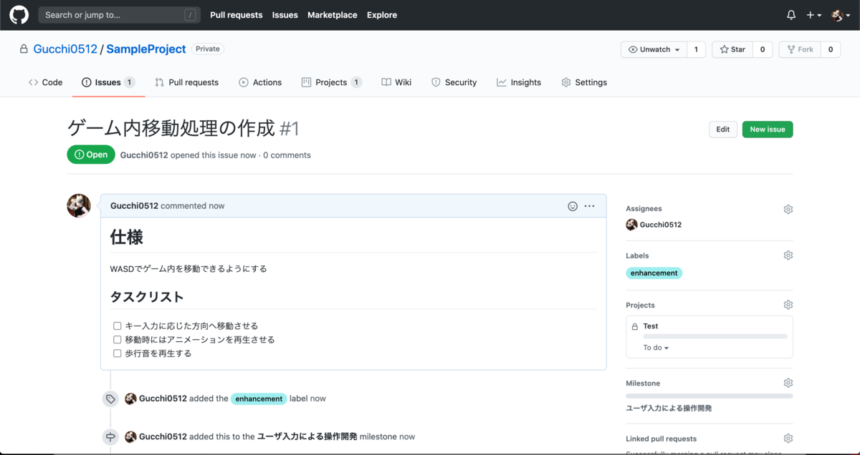Click the Labels section settings gear
860x455 pixels.
[788, 255]
